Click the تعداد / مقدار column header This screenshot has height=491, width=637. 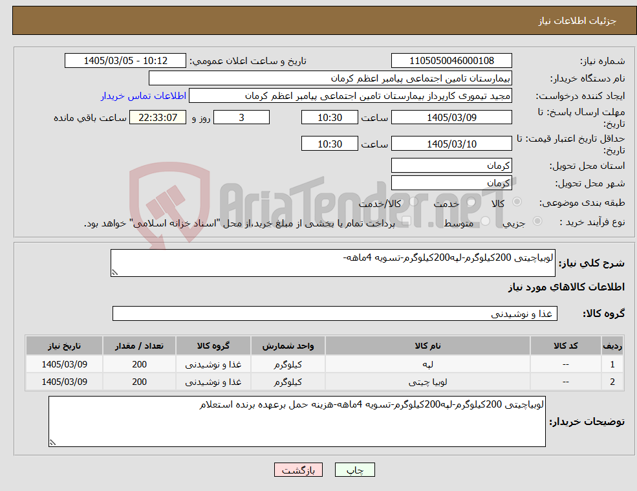[x=139, y=345]
